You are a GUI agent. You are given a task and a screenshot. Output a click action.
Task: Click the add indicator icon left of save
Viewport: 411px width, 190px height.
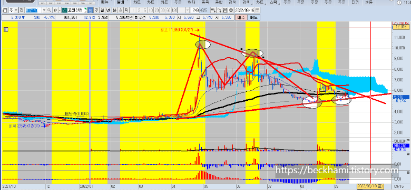click(213, 10)
